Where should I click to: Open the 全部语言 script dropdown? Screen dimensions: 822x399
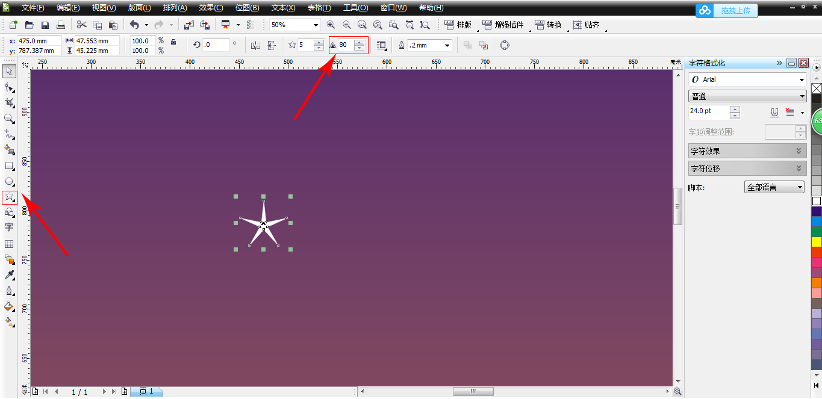800,187
